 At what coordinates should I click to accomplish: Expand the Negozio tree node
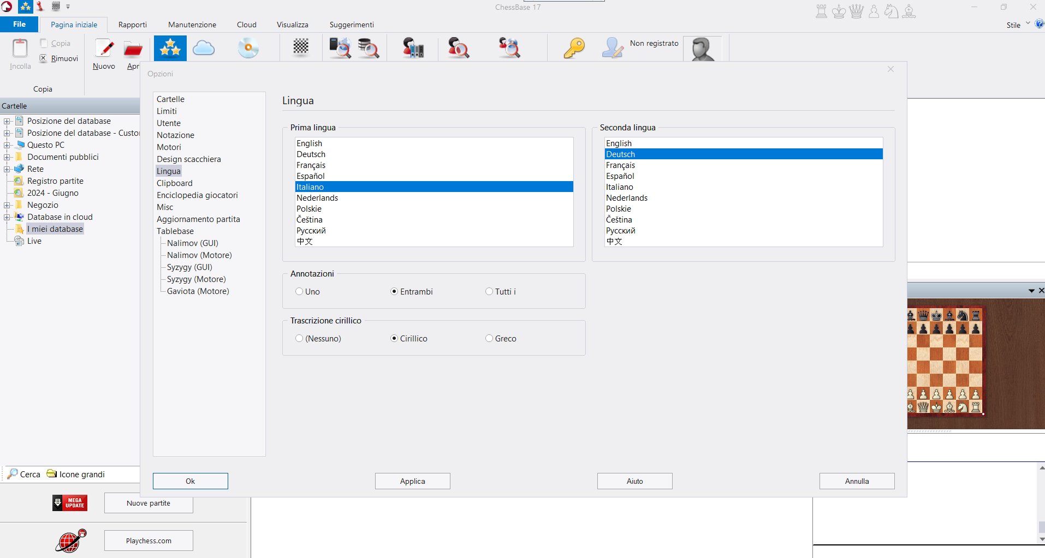[x=7, y=205]
